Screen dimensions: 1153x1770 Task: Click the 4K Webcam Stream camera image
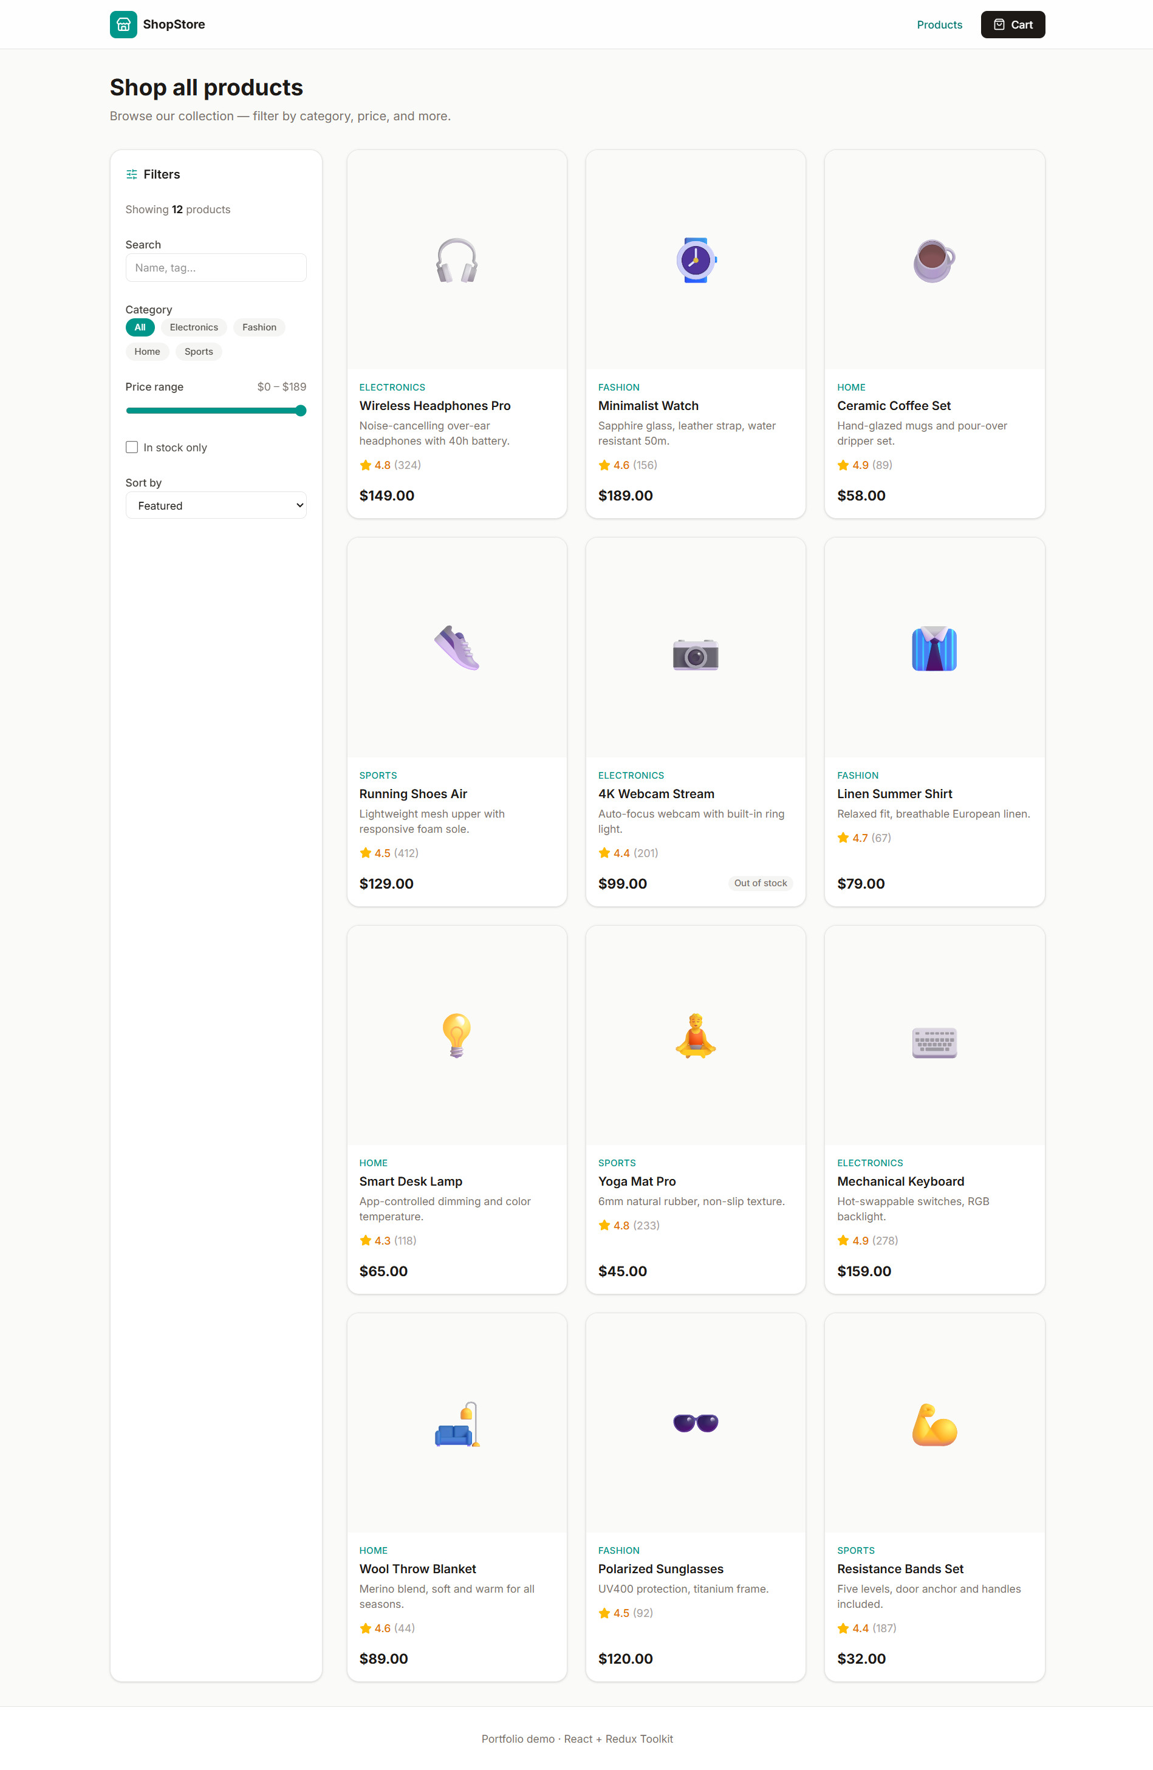(696, 654)
